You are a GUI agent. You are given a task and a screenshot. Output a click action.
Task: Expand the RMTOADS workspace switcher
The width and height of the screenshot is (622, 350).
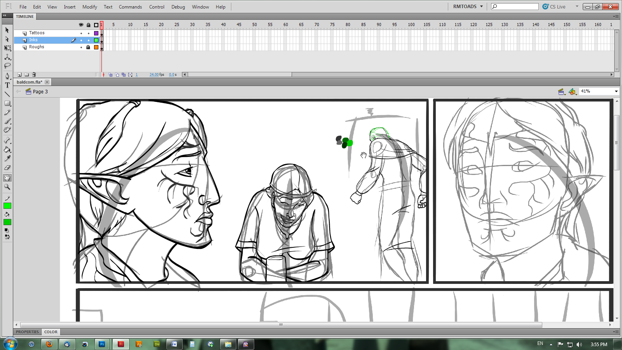pos(468,7)
